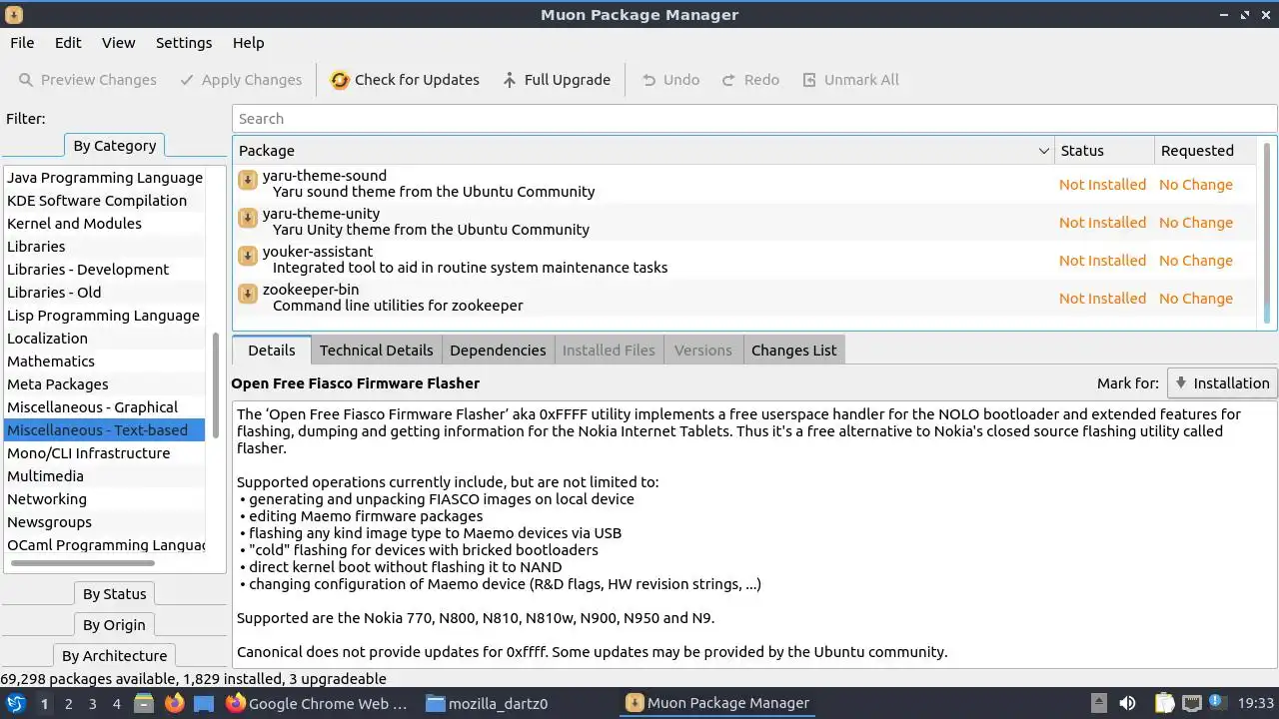The width and height of the screenshot is (1279, 719).
Task: Open Firefox from the taskbar launcher
Action: pos(175,703)
